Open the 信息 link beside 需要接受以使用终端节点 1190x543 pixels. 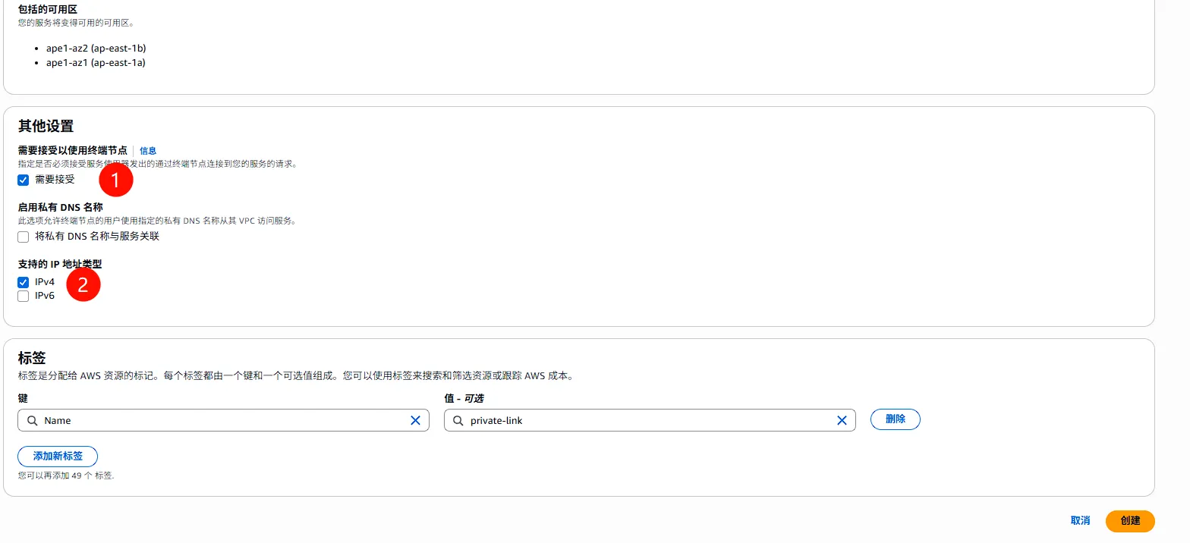(x=148, y=151)
